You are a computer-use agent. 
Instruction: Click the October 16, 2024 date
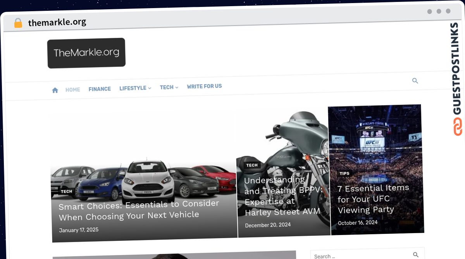(358, 223)
